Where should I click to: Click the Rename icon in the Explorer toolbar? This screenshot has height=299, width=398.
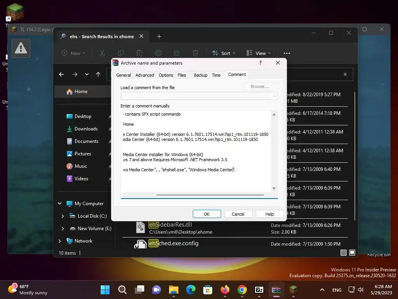pos(158,53)
